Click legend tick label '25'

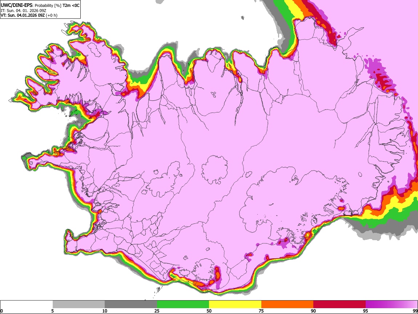click(x=157, y=311)
